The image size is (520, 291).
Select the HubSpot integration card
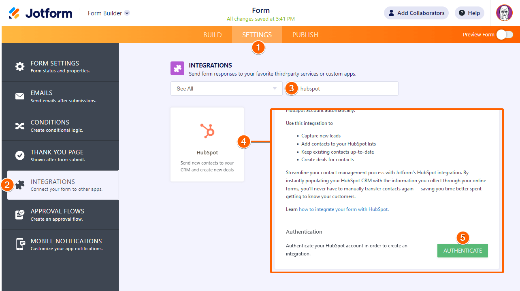[x=207, y=144]
